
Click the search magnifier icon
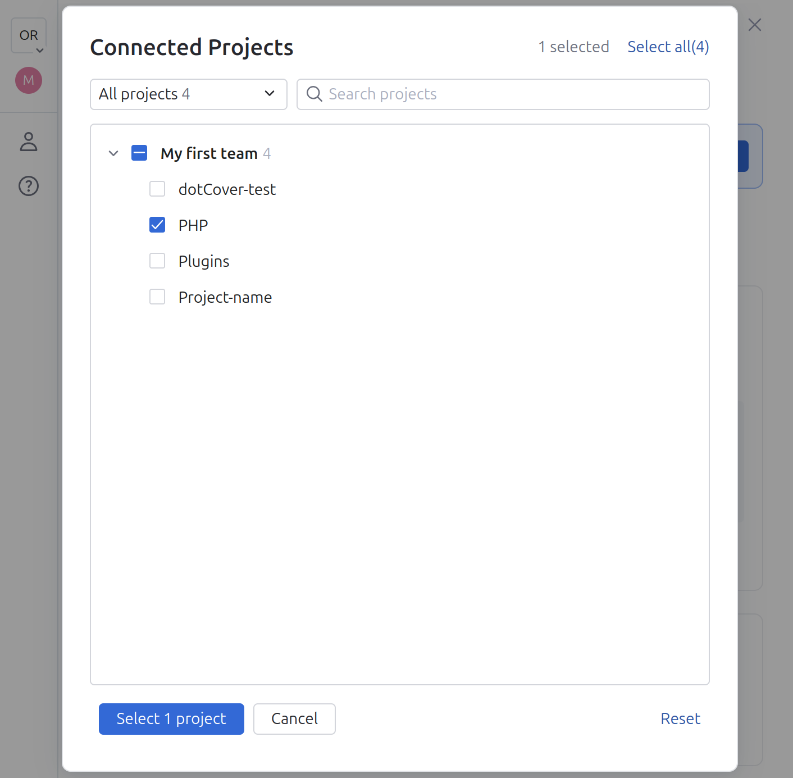point(314,94)
